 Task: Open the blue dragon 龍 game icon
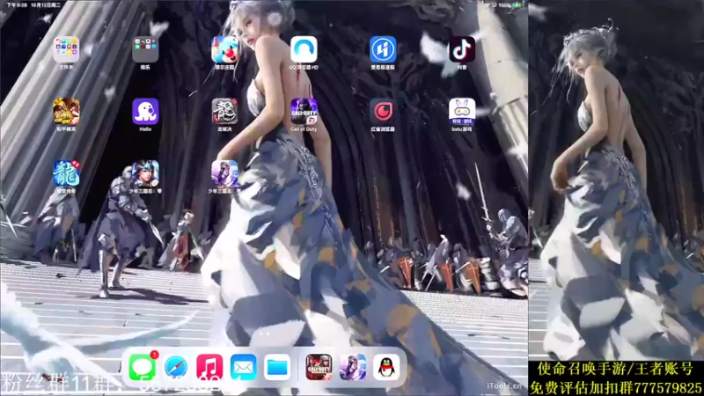tap(66, 173)
